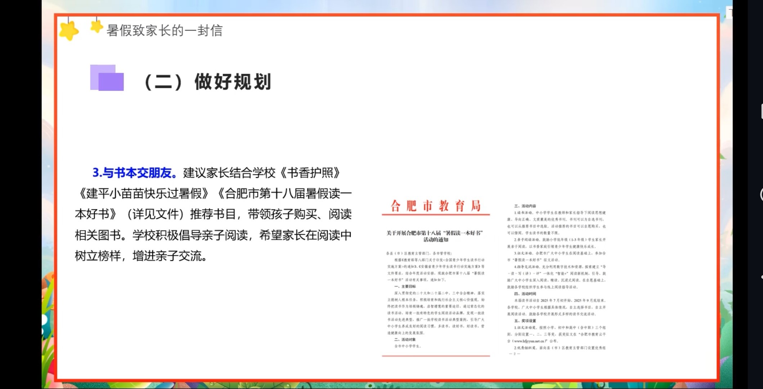Click the paragraph's last line '树立榜样,增进亲子交流。'
The height and width of the screenshot is (389, 763).
pyautogui.click(x=141, y=256)
